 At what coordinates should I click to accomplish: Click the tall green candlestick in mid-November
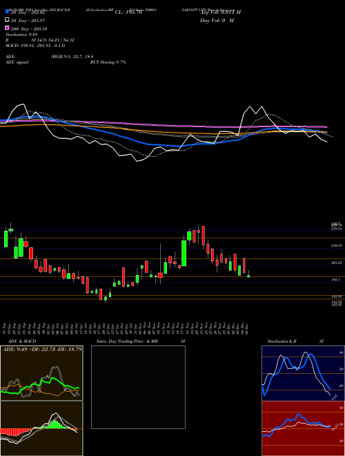pos(184,253)
